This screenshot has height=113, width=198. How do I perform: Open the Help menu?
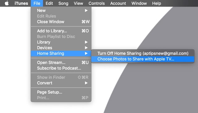coord(157,3)
